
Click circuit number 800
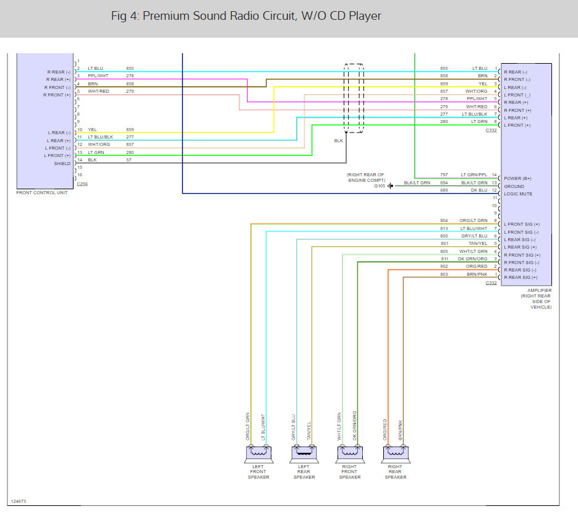pyautogui.click(x=444, y=236)
